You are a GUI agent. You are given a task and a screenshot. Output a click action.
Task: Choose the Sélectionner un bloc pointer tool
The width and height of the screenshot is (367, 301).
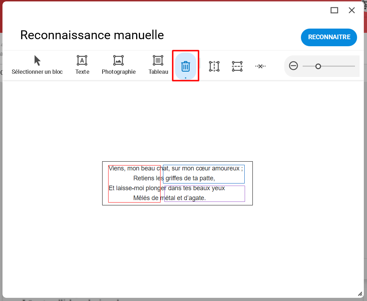37,65
